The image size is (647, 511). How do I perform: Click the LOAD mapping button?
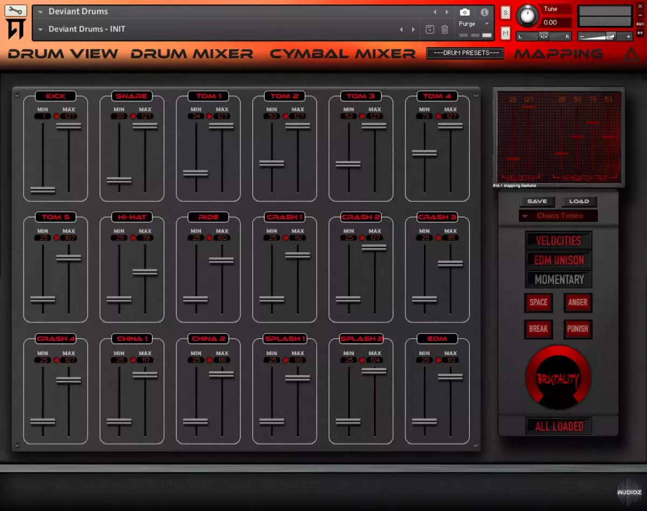pyautogui.click(x=579, y=201)
